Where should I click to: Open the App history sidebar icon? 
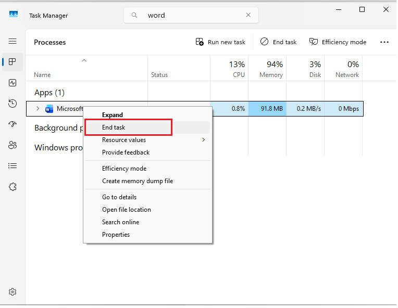tap(13, 104)
